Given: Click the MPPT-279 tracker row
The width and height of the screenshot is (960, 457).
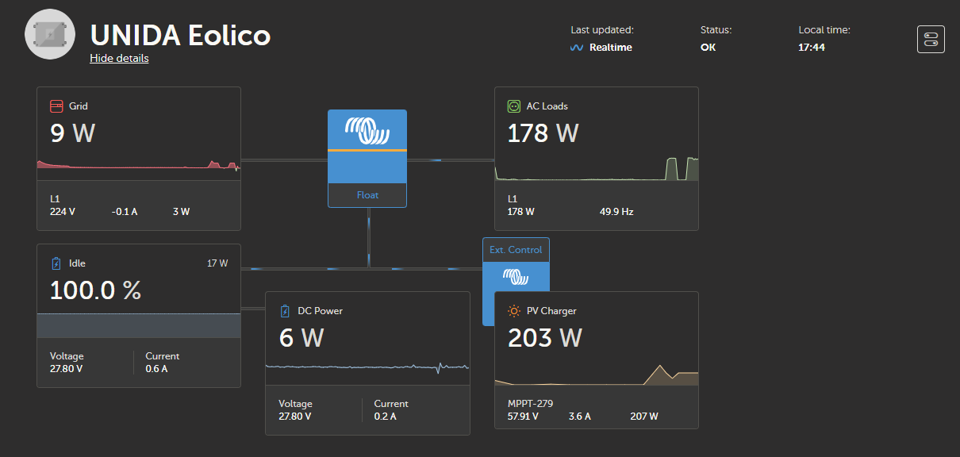Looking at the screenshot, I should click(597, 410).
